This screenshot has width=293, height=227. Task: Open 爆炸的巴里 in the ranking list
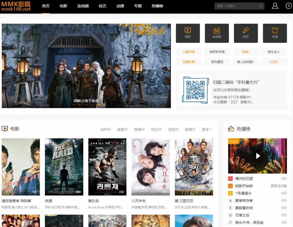[x=244, y=179]
